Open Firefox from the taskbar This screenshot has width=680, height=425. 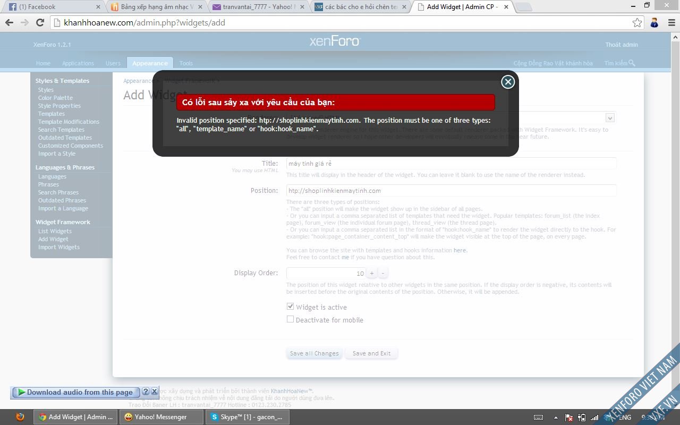20,417
